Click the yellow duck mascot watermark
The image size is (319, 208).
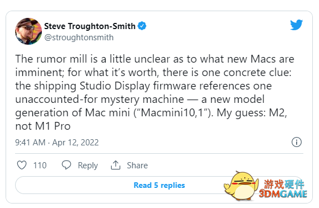point(241,186)
